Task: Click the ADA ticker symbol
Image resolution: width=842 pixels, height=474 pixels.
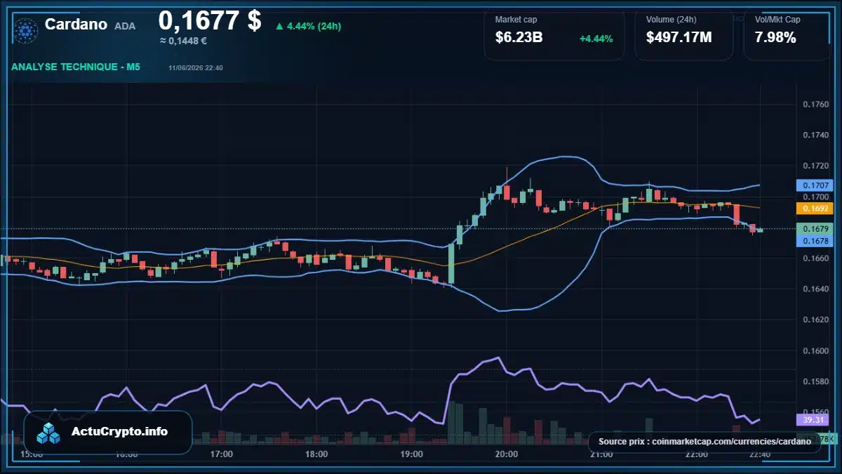Action: click(x=125, y=26)
